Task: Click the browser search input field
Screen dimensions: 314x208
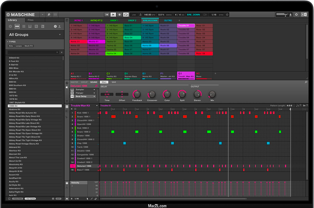Action: coord(32,52)
